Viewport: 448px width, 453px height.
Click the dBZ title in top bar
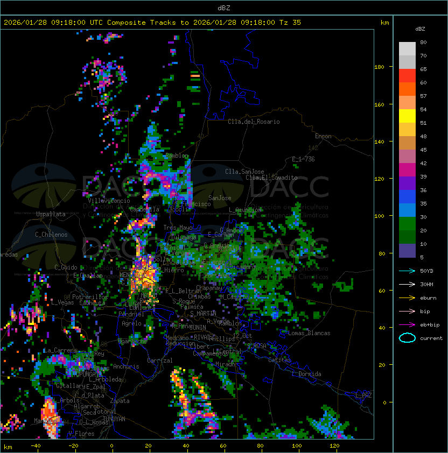click(x=224, y=8)
